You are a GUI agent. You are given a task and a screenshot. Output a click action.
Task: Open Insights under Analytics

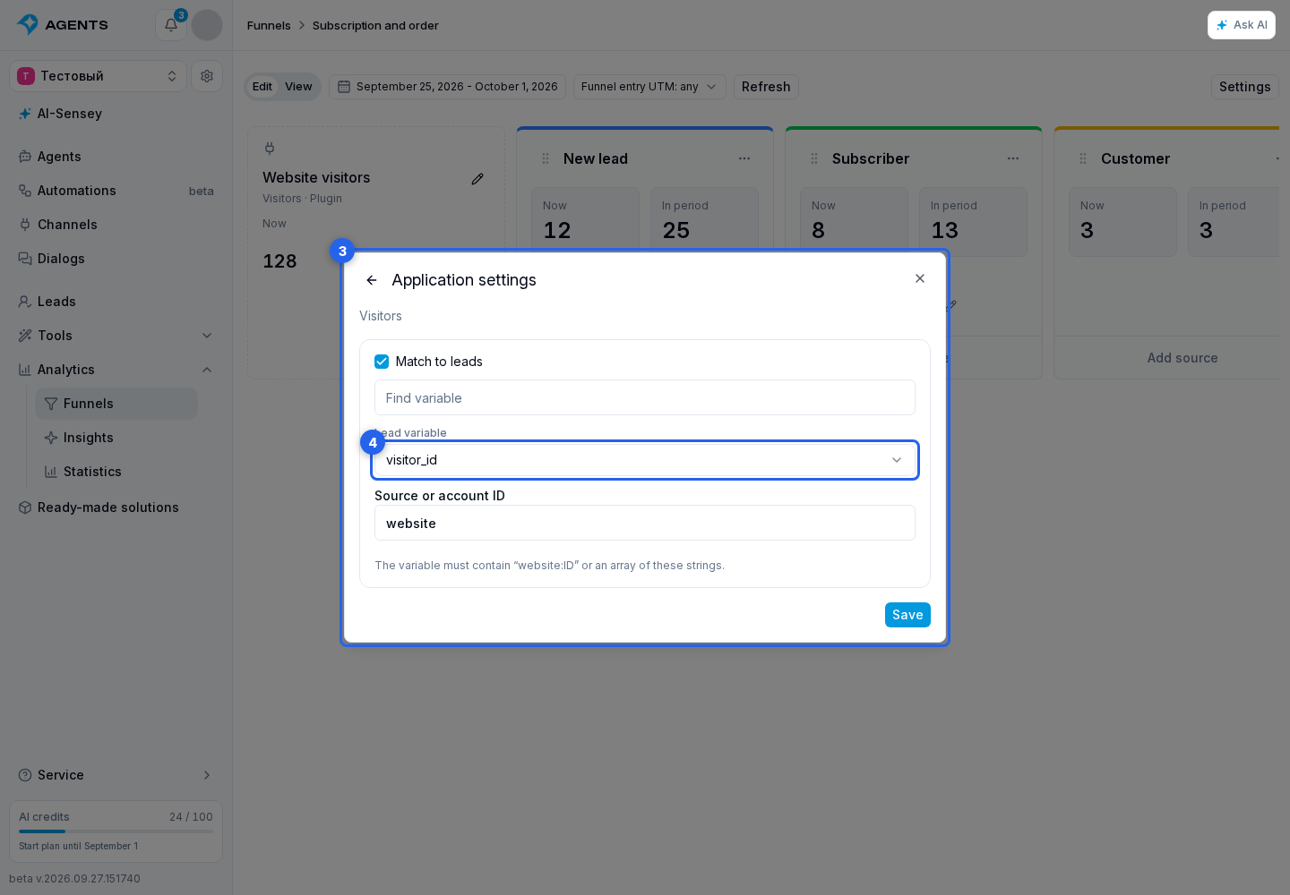click(116, 438)
